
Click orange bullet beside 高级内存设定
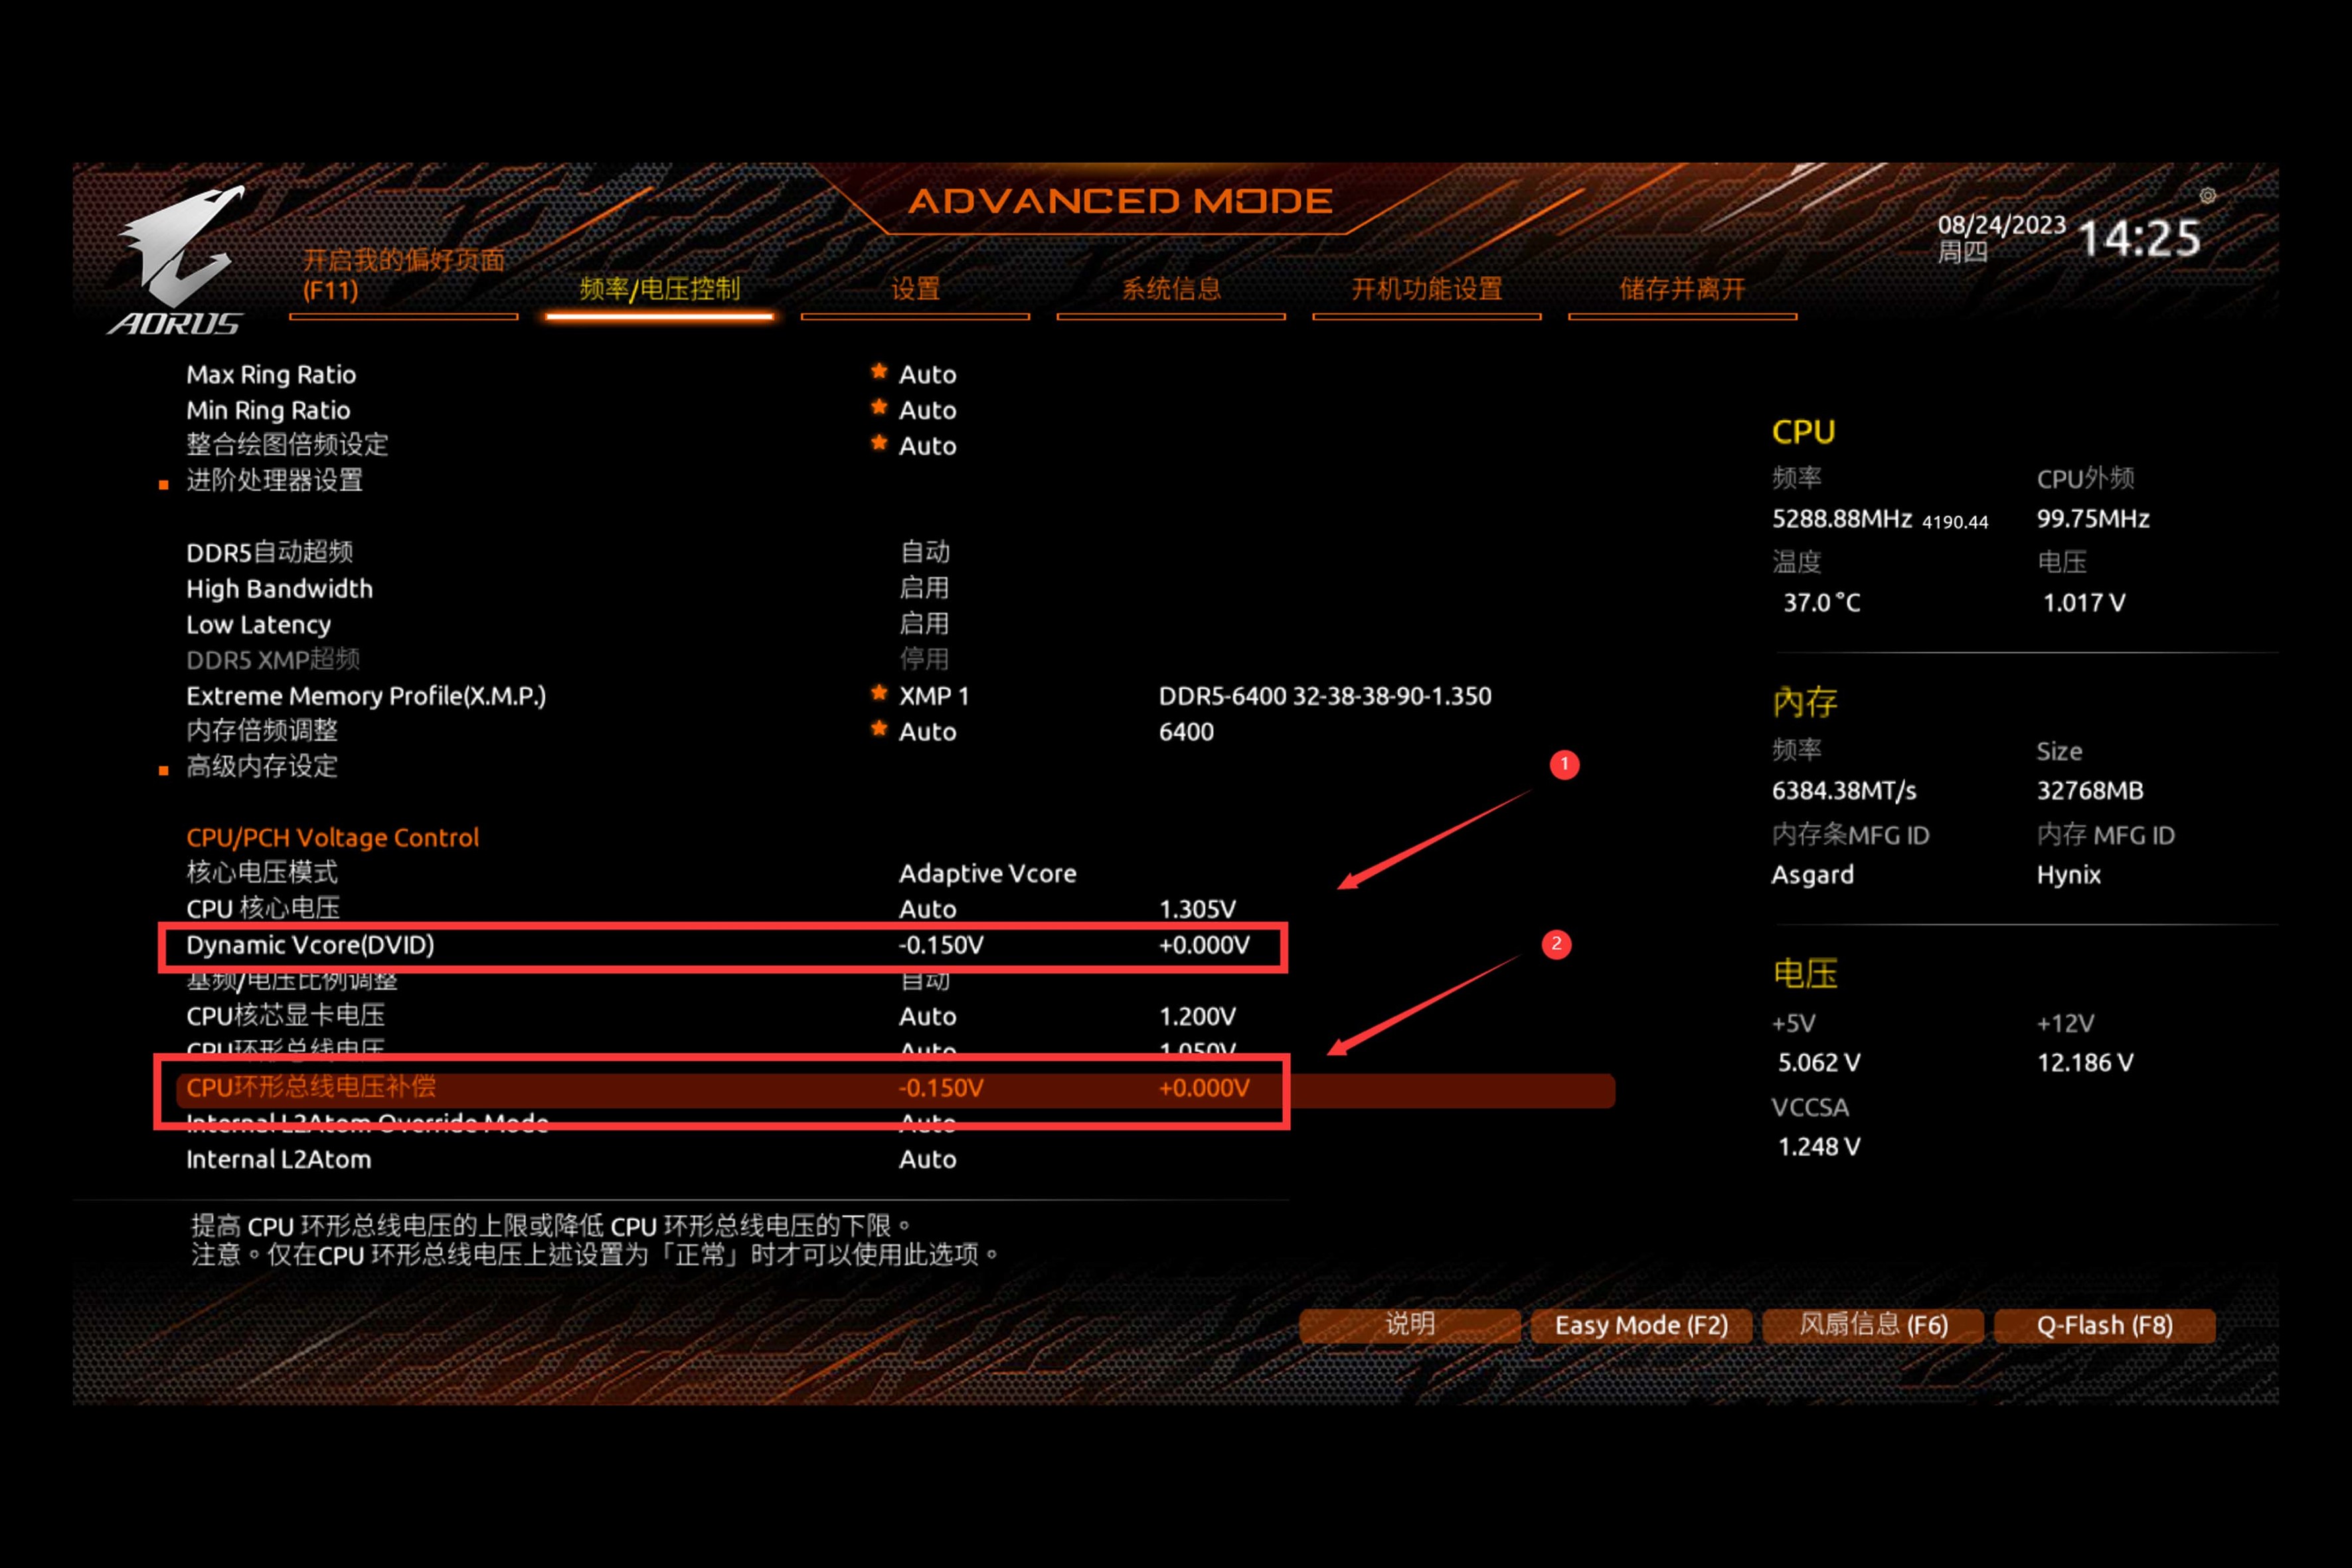pyautogui.click(x=164, y=771)
